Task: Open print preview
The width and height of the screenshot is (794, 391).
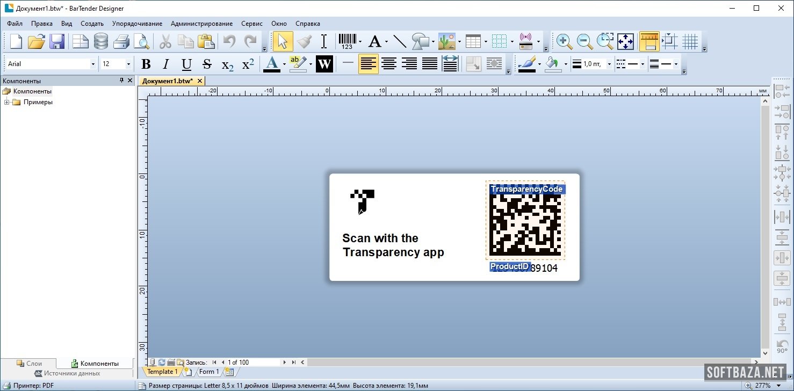Action: click(x=141, y=41)
